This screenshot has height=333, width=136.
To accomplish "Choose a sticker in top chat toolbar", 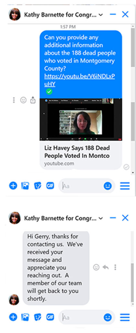I will click(38, 186).
